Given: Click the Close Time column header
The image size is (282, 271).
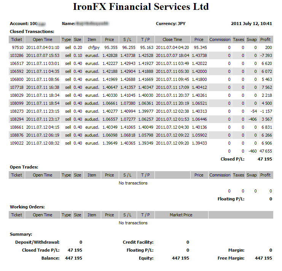Looking at the screenshot, I should click(172, 39).
